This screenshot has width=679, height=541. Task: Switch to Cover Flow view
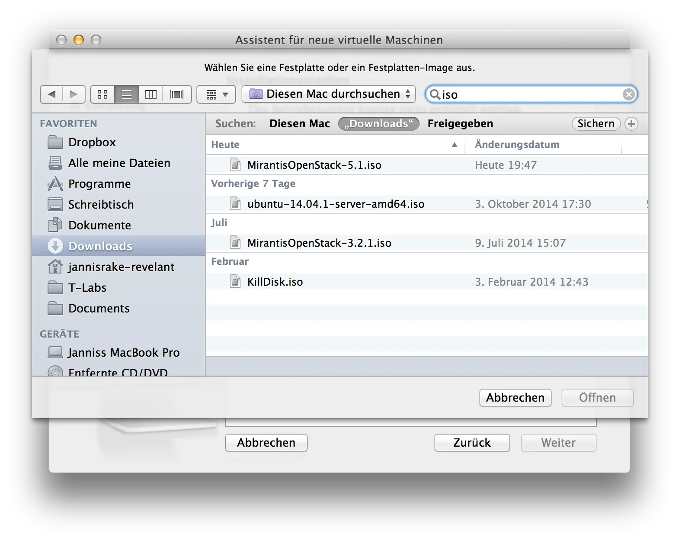click(177, 94)
